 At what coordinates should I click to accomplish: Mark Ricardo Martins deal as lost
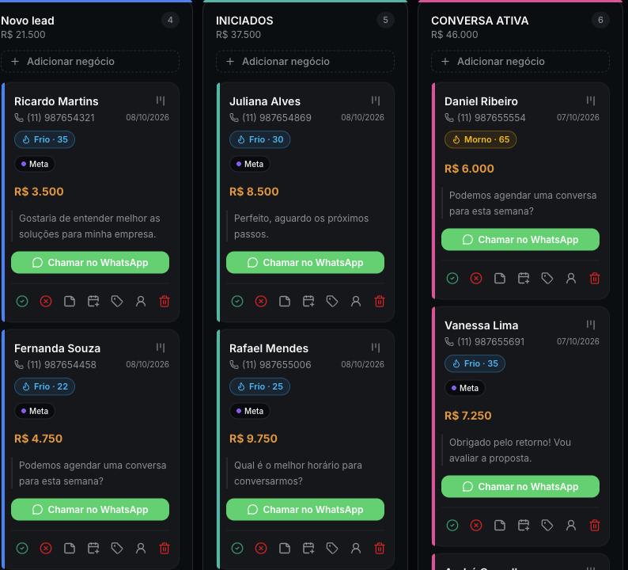[46, 301]
